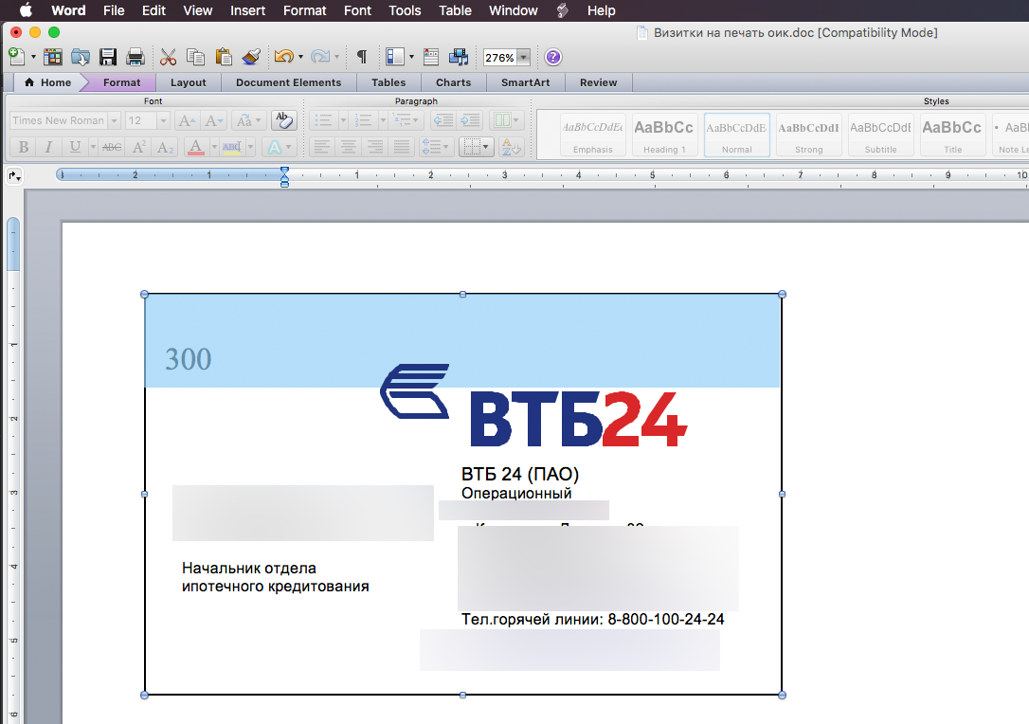This screenshot has height=724, width=1029.
Task: Open the Change Case dropdown
Action: (x=248, y=120)
